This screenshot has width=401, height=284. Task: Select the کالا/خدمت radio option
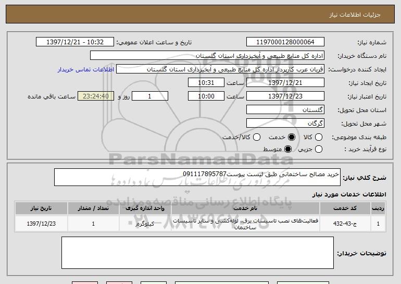pyautogui.click(x=257, y=137)
